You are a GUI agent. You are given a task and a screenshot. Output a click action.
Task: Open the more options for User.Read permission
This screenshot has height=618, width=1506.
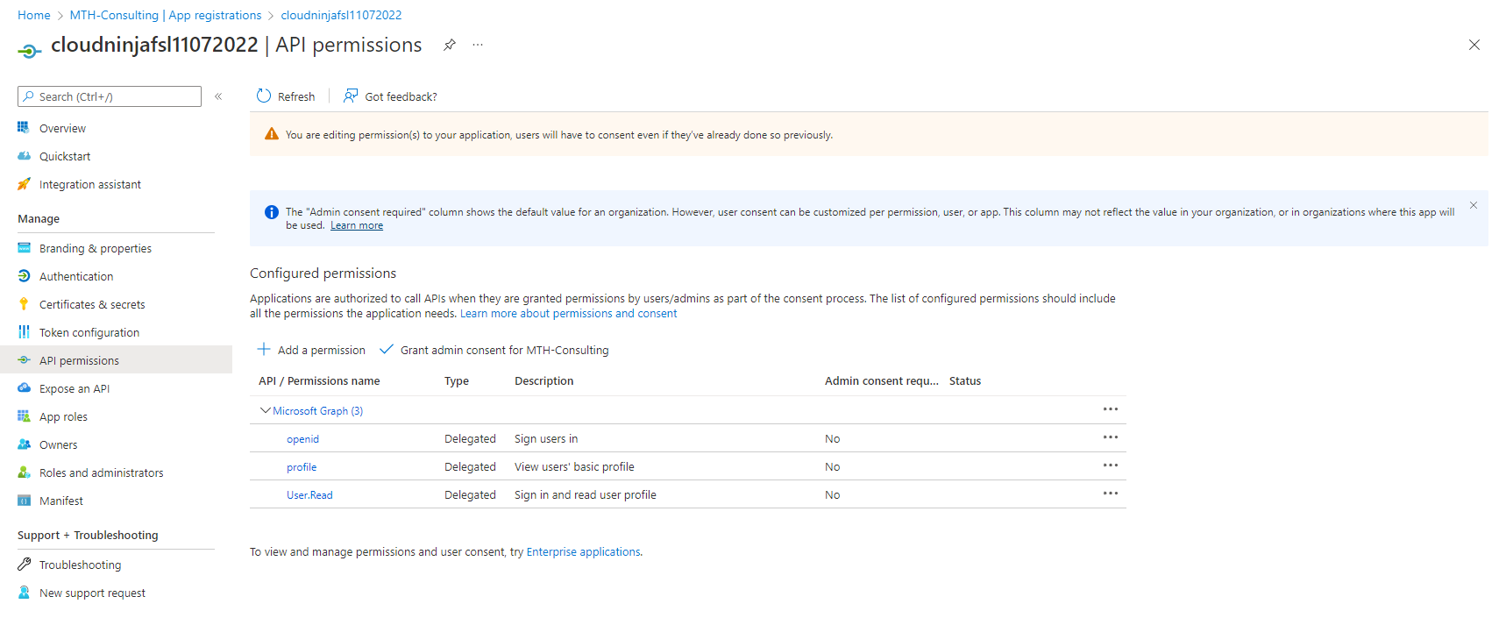1111,494
